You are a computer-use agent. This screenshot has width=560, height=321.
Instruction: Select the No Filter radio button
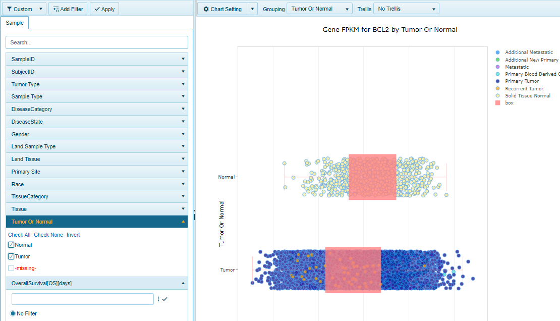[x=13, y=313]
